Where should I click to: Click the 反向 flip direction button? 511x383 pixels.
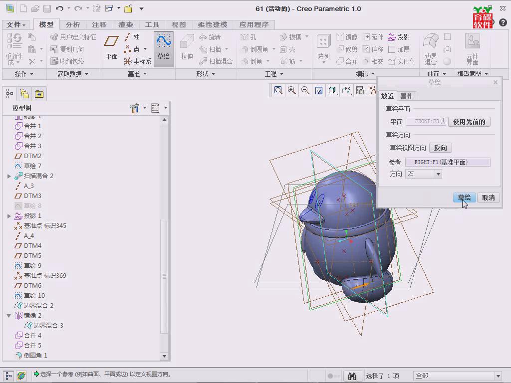pyautogui.click(x=440, y=148)
